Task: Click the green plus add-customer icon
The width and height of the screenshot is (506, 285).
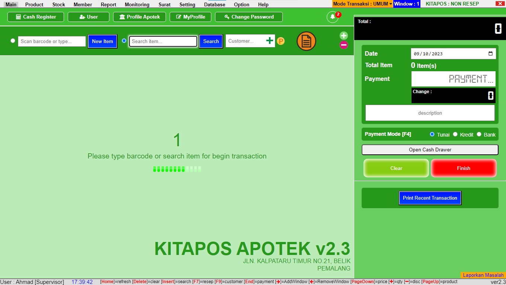Action: (270, 41)
